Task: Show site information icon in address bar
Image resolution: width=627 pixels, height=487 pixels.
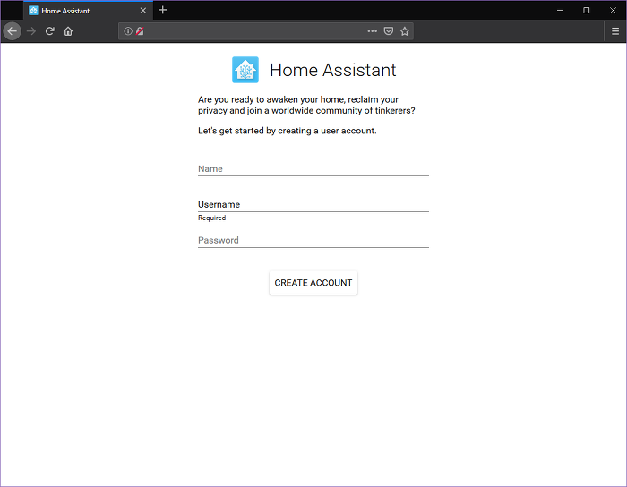Action: click(x=127, y=31)
